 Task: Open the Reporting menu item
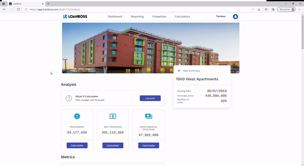click(x=137, y=16)
